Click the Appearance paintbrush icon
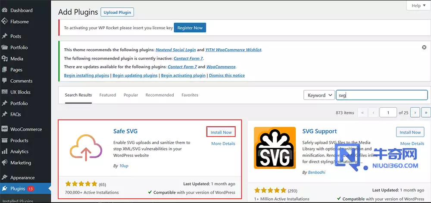This screenshot has height=203, width=431. (4, 178)
